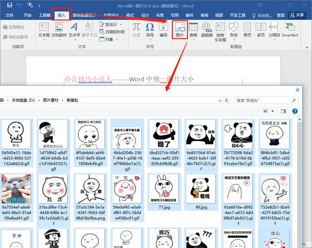Viewport: 312px width, 248px height.
Task: Click the blue help question mark icon
Action: click(295, 111)
